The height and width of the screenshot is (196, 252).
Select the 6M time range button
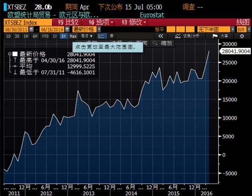pyautogui.click(x=35, y=36)
